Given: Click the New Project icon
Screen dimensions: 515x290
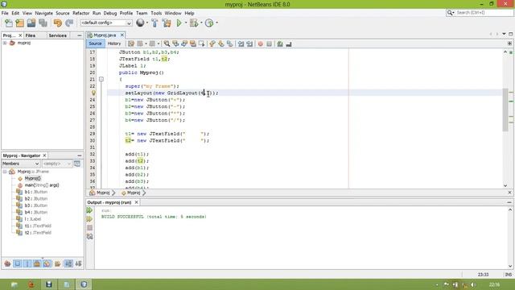Looking at the screenshot, I should [19, 23].
